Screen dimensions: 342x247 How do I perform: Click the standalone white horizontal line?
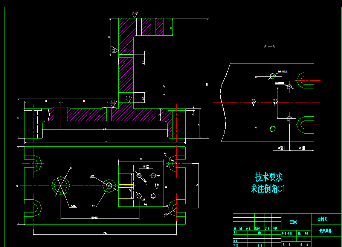click(x=77, y=43)
